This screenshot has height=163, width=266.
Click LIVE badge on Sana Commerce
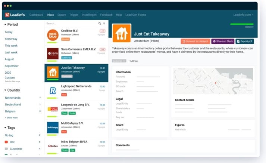tap(102, 49)
